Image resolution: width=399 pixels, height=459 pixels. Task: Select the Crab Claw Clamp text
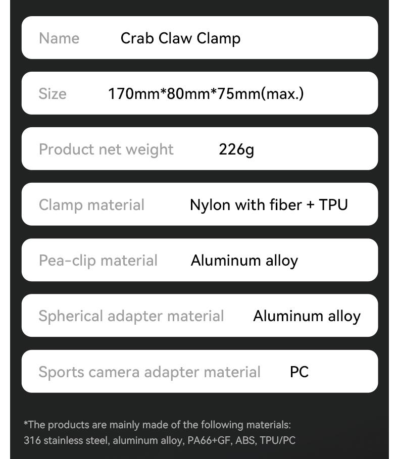180,38
